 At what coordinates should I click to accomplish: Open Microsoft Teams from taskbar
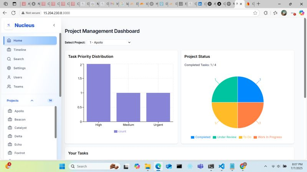200,166
